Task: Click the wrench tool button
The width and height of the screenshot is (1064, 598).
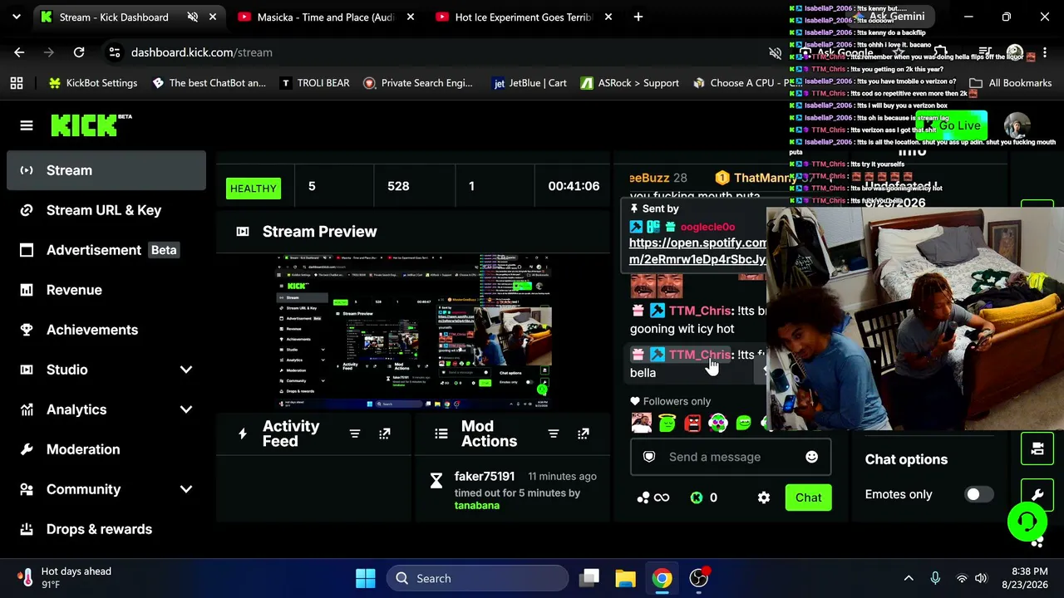Action: click(1037, 495)
